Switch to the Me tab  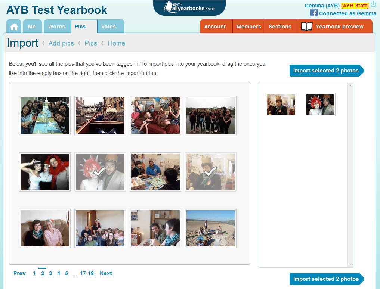[32, 26]
